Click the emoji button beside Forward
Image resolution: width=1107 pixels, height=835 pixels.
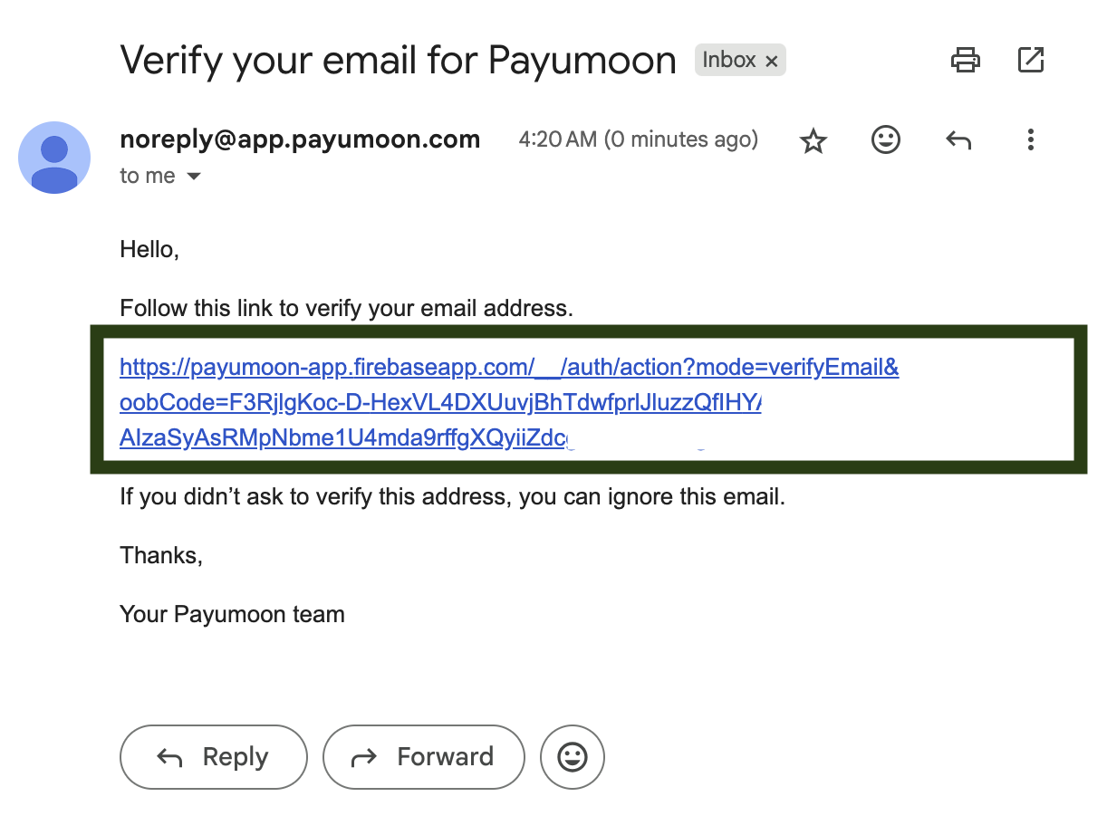(572, 757)
